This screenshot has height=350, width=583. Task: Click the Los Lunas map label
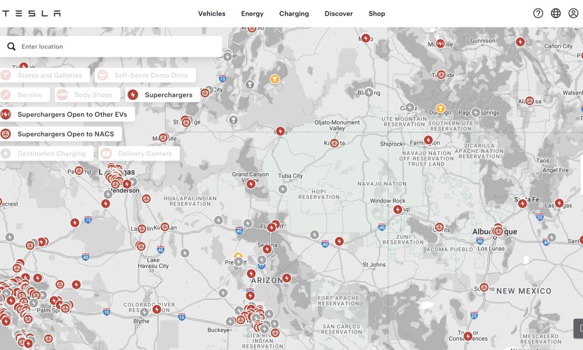[491, 249]
